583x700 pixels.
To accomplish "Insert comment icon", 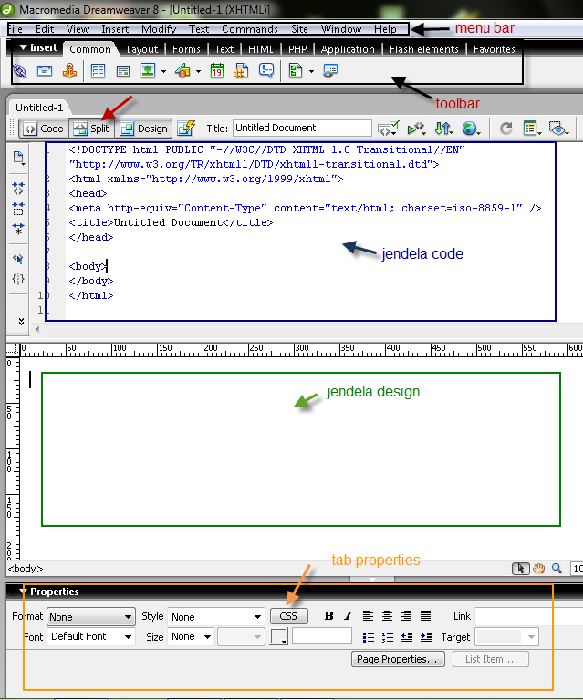I will [266, 70].
